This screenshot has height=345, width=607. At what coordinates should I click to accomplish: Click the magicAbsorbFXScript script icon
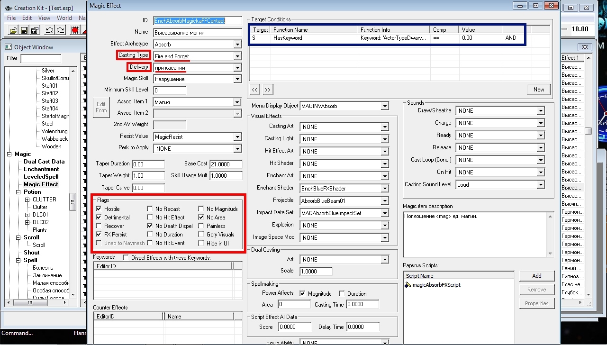pyautogui.click(x=408, y=285)
